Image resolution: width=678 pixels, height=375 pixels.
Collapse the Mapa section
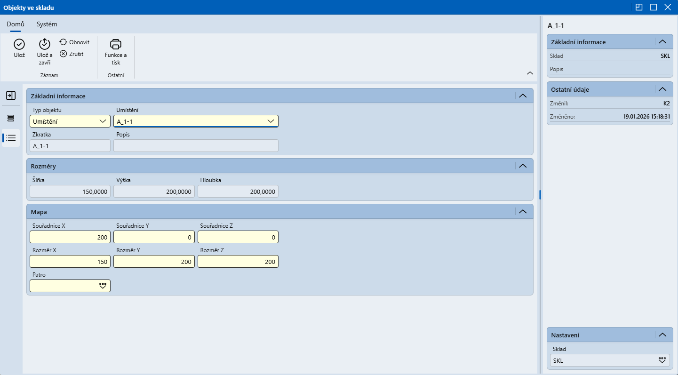coord(522,212)
